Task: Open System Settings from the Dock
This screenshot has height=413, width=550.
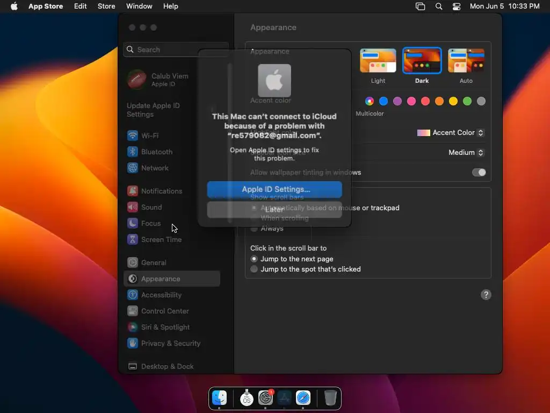Action: pos(265,398)
